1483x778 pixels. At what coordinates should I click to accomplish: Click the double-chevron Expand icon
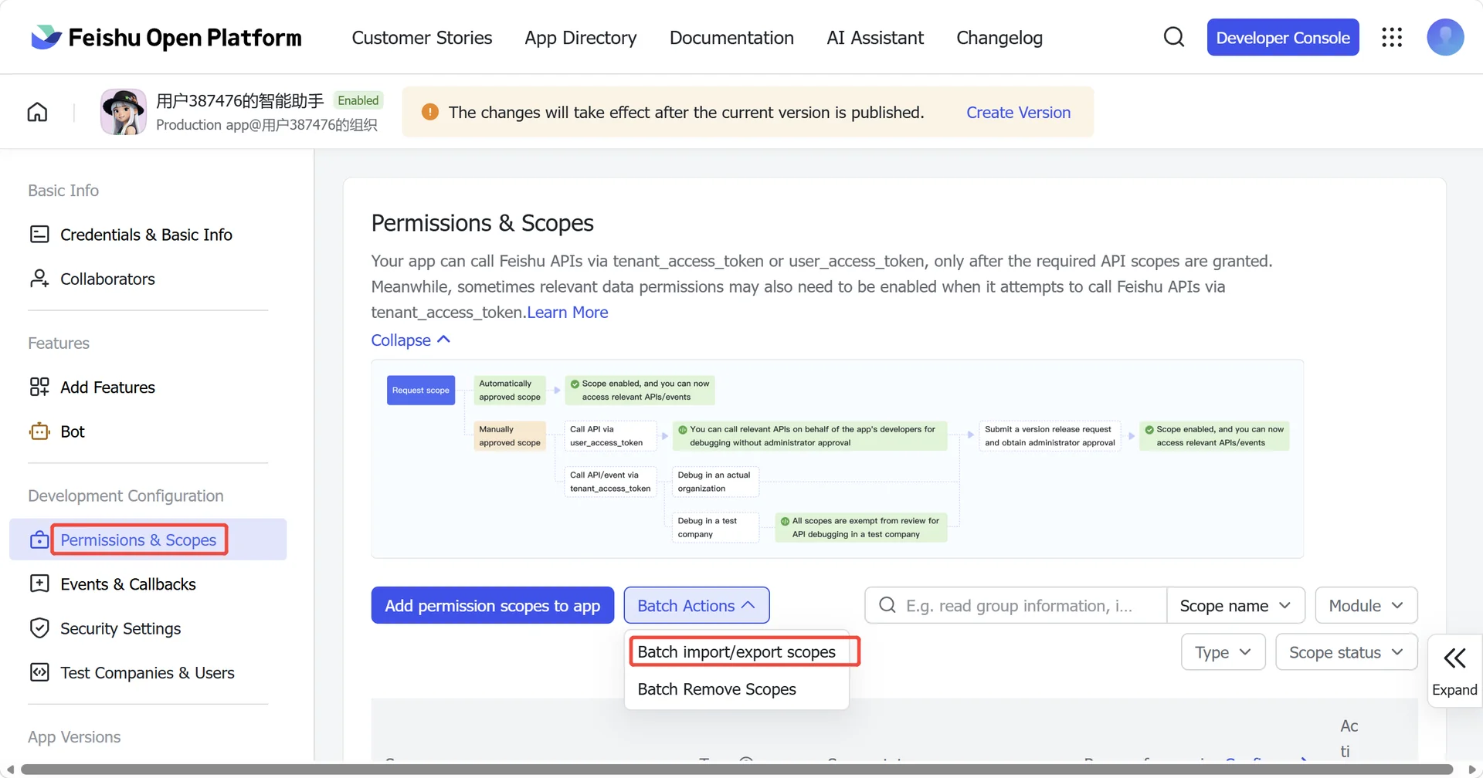1454,658
